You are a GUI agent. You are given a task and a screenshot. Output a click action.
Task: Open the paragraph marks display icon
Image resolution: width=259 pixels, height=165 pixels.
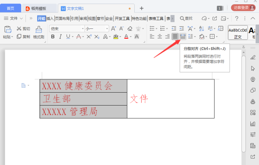click(210, 28)
